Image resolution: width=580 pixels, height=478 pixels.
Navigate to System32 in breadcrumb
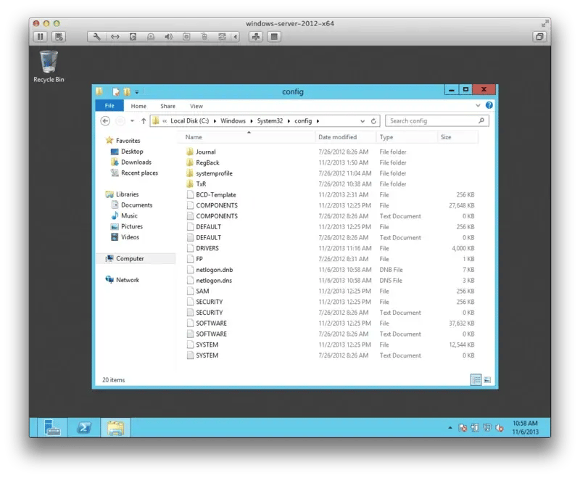tap(269, 121)
